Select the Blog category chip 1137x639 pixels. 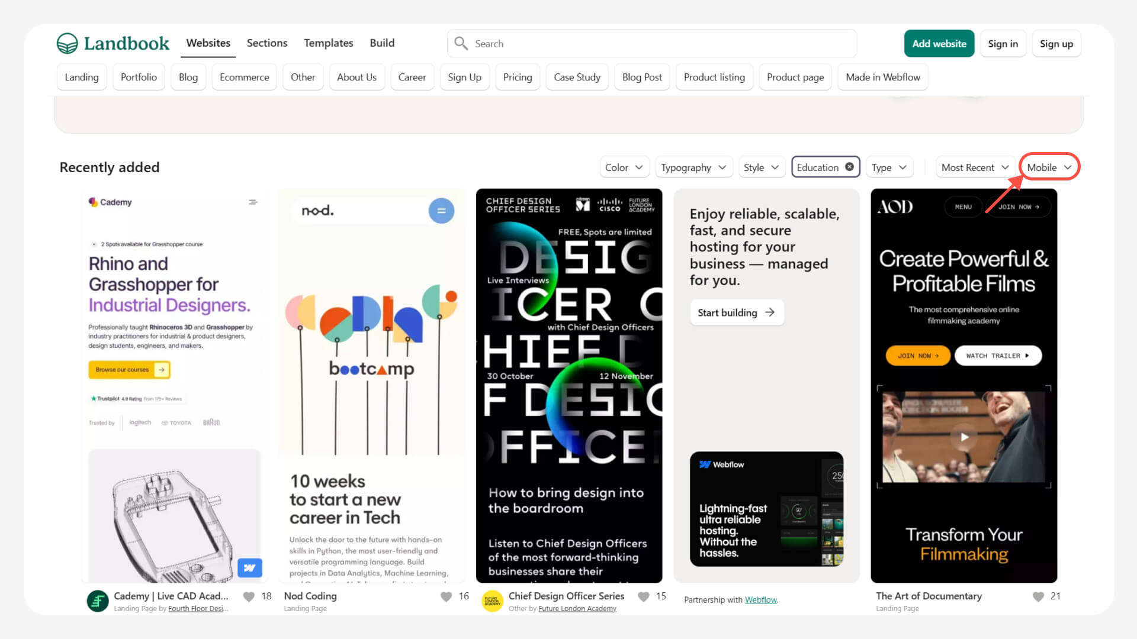(x=188, y=77)
